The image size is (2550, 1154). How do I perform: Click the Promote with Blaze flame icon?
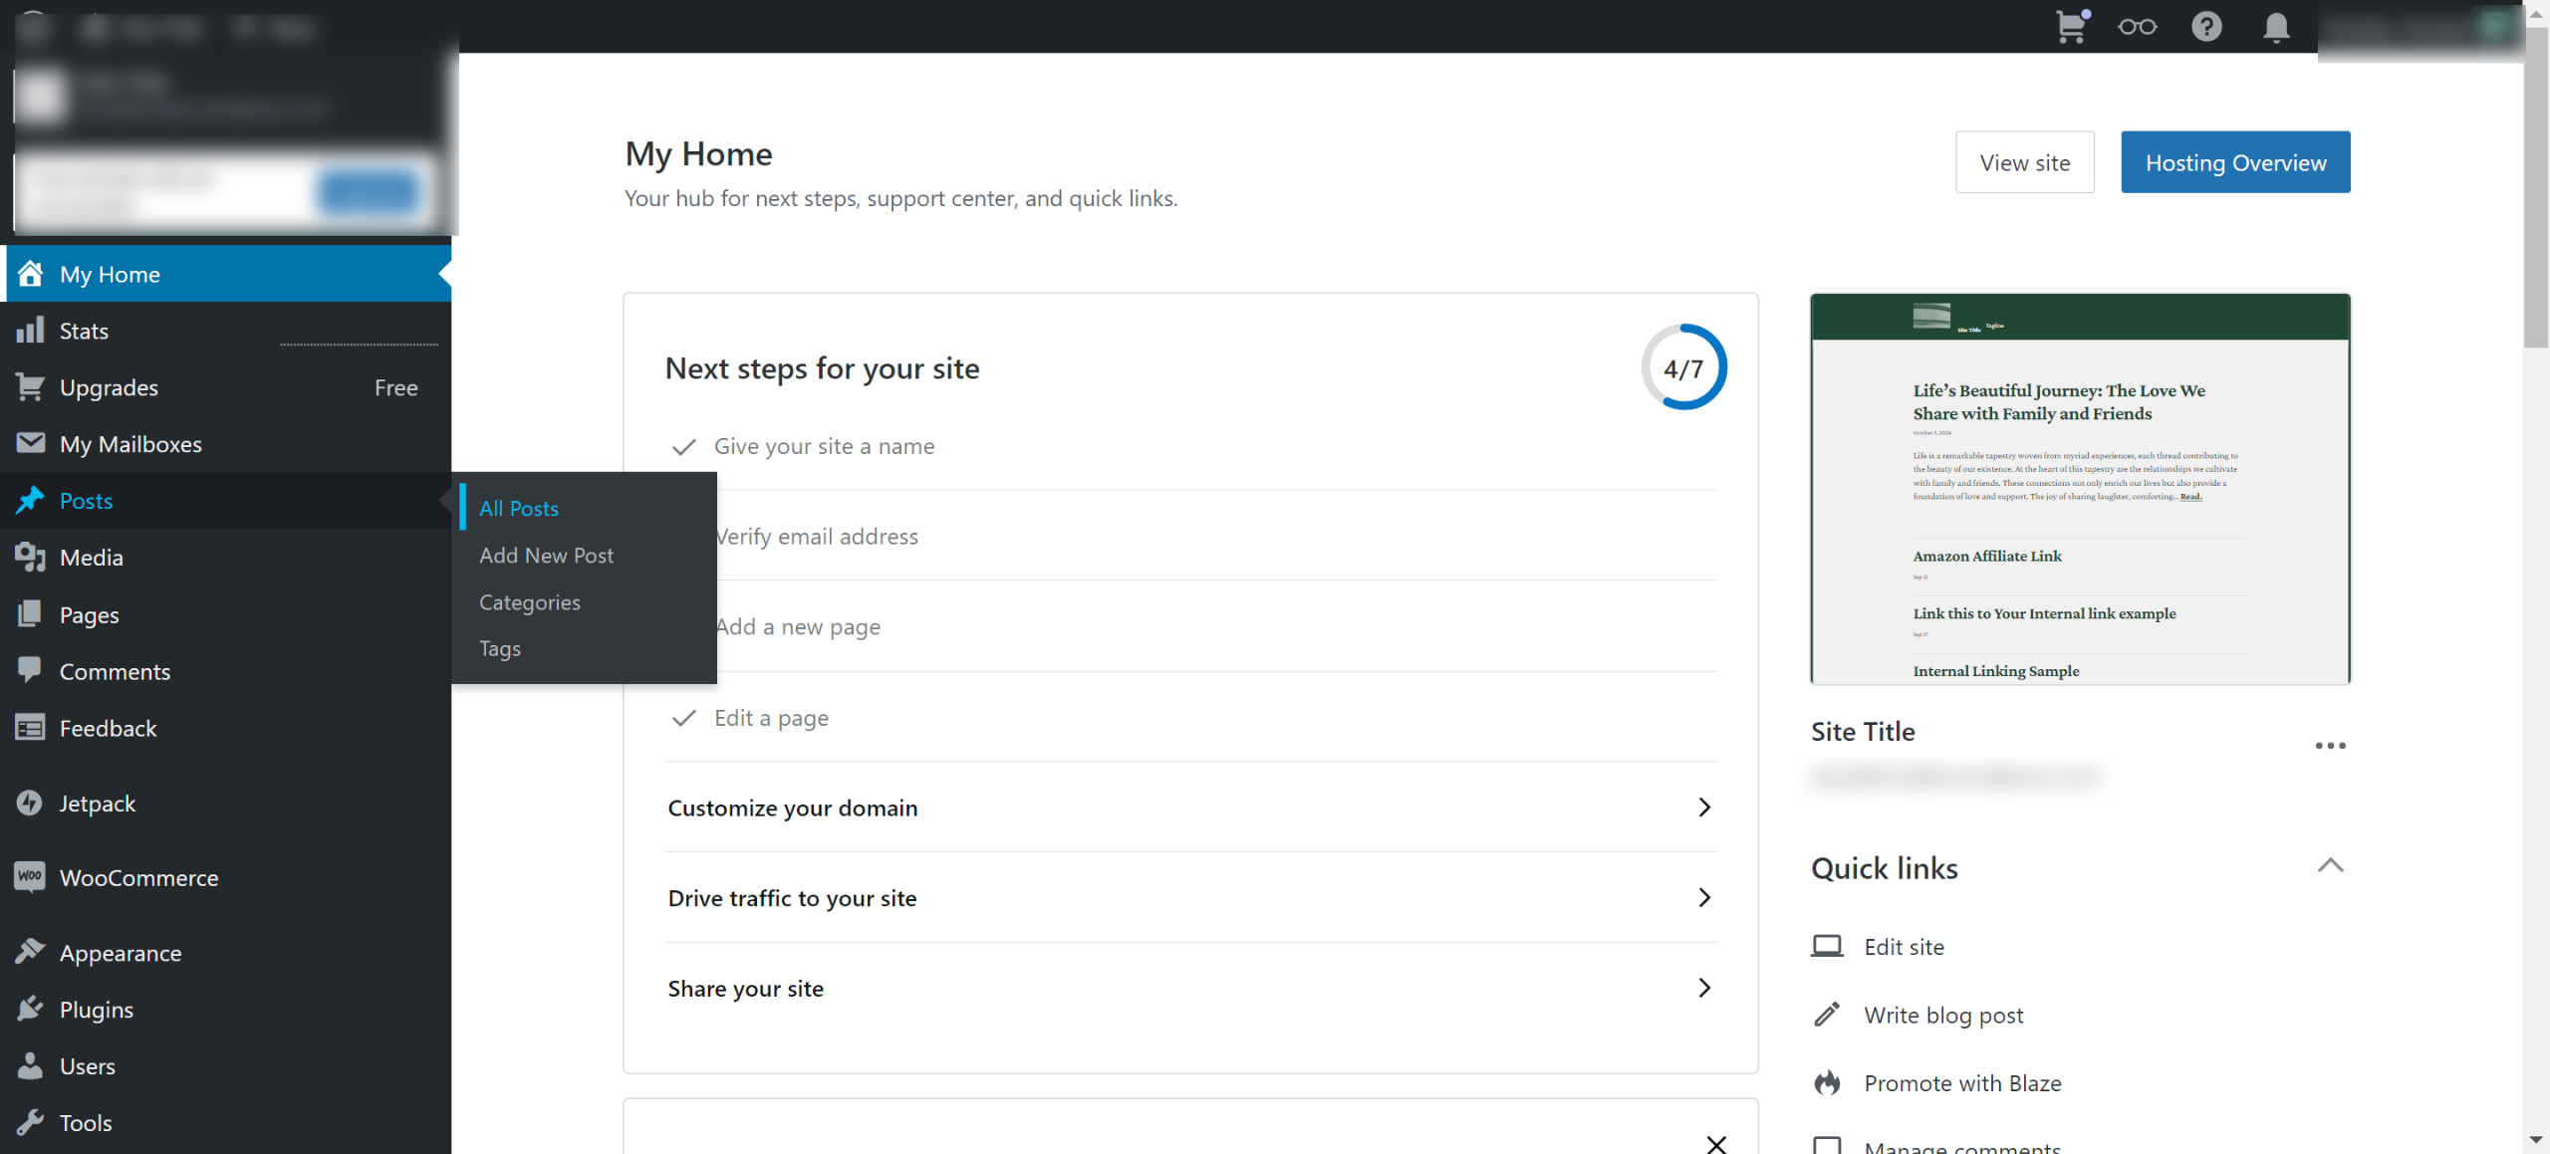[1827, 1082]
